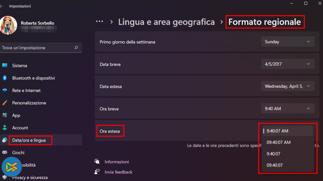
Task: Select 09:40:07 AM time format option
Action: point(278,142)
